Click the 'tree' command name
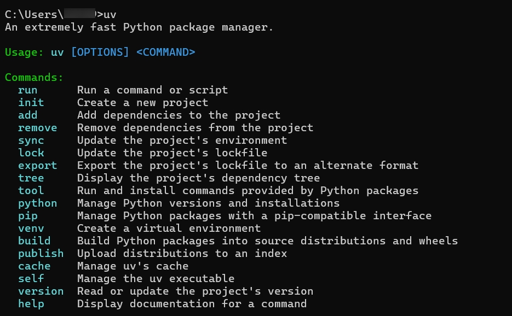This screenshot has height=316, width=512. pyautogui.click(x=31, y=178)
